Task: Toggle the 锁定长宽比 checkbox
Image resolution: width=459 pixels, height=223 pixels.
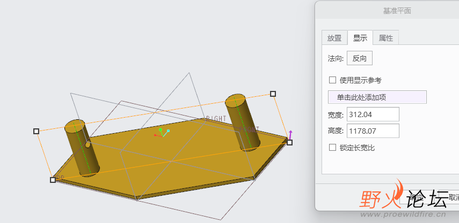Action: click(x=332, y=148)
